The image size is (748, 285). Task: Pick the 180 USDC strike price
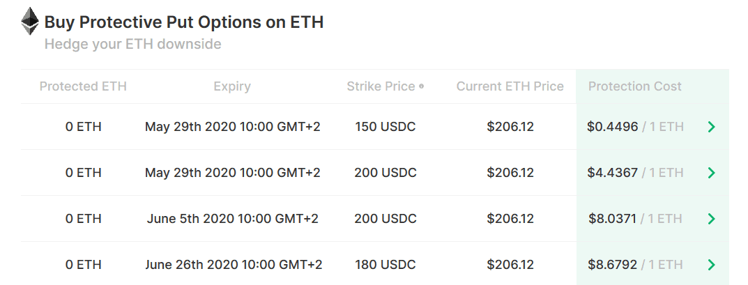click(385, 265)
